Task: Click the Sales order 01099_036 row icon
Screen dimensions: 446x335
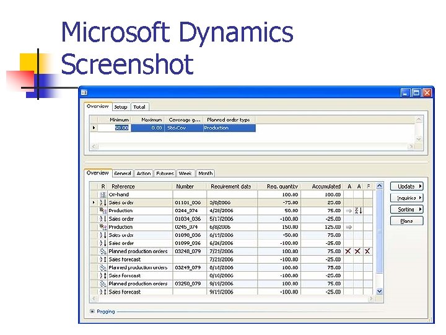Action: coord(103,243)
